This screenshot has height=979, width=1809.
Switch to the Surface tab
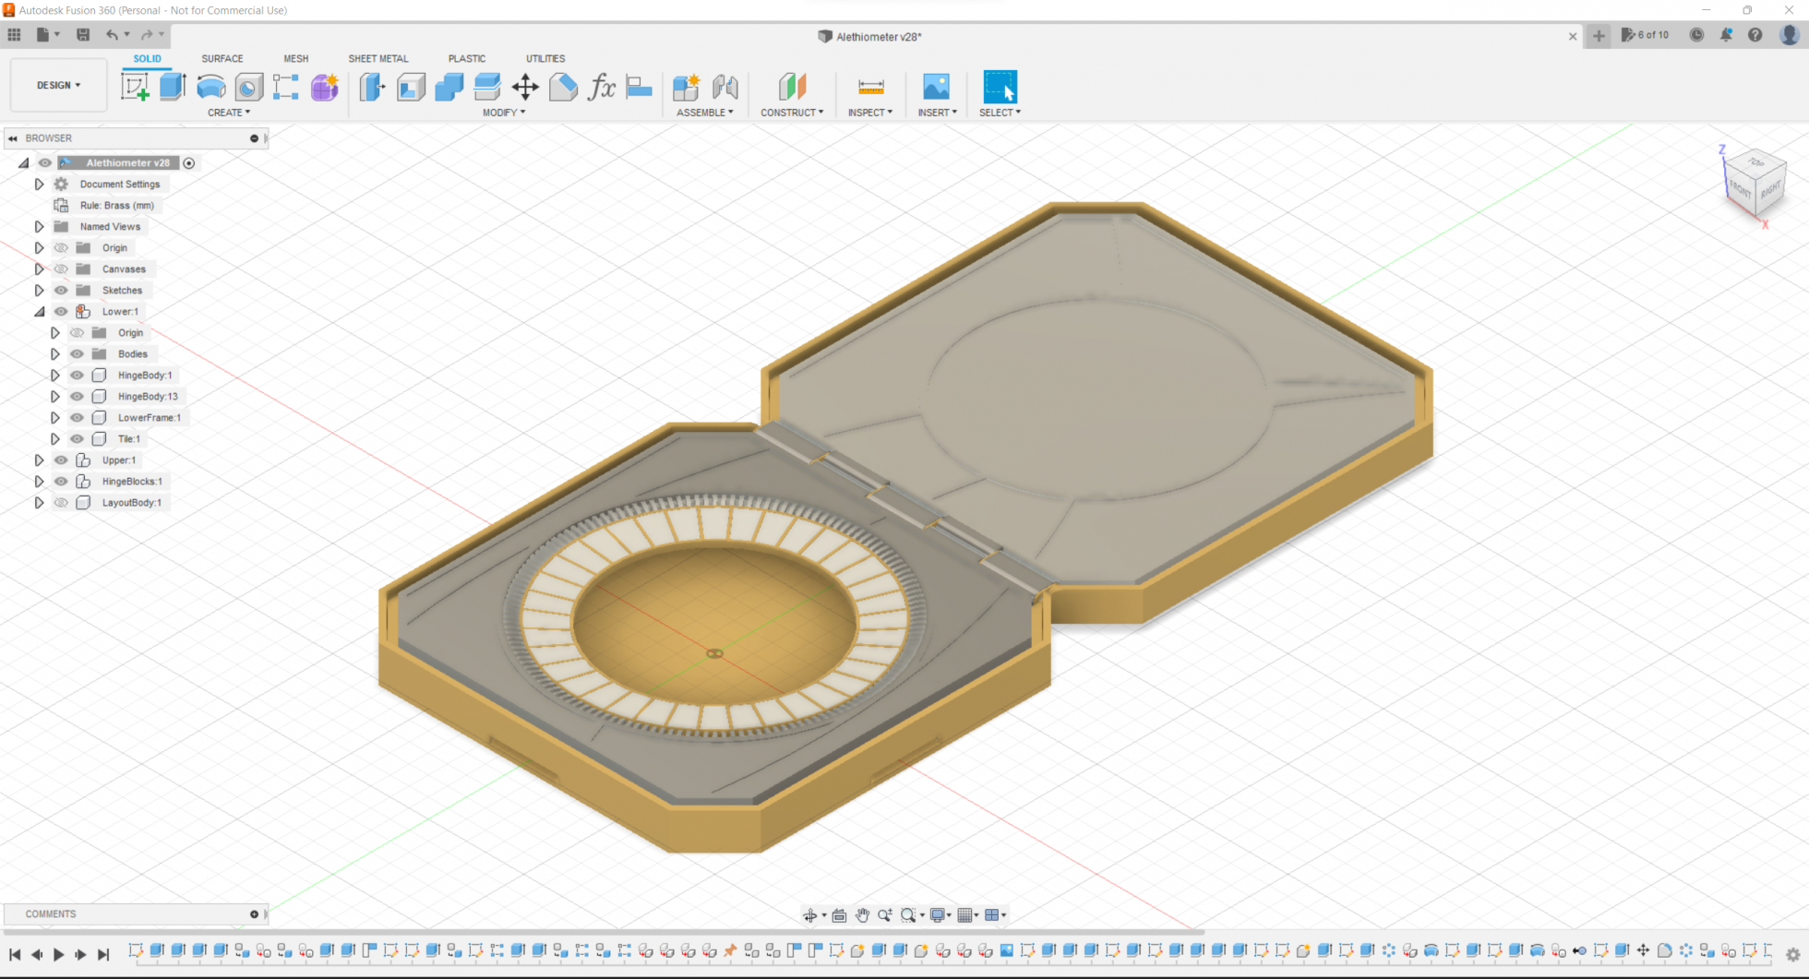pos(222,58)
